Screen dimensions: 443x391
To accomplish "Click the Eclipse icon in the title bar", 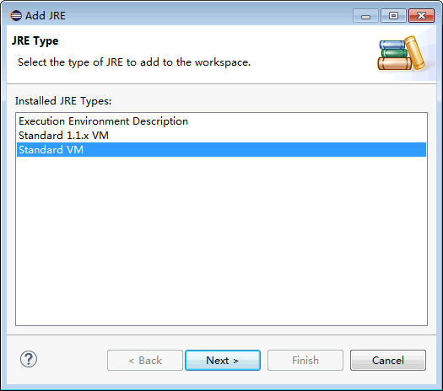I will point(16,15).
